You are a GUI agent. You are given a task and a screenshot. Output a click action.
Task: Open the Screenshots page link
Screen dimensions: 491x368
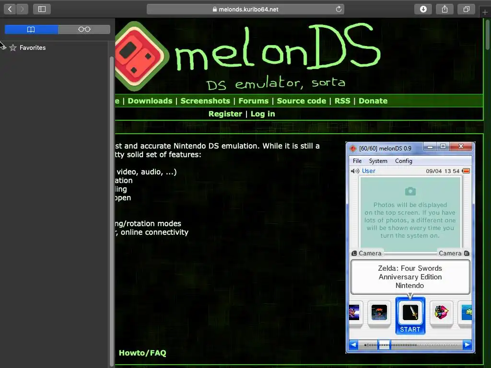pos(205,101)
